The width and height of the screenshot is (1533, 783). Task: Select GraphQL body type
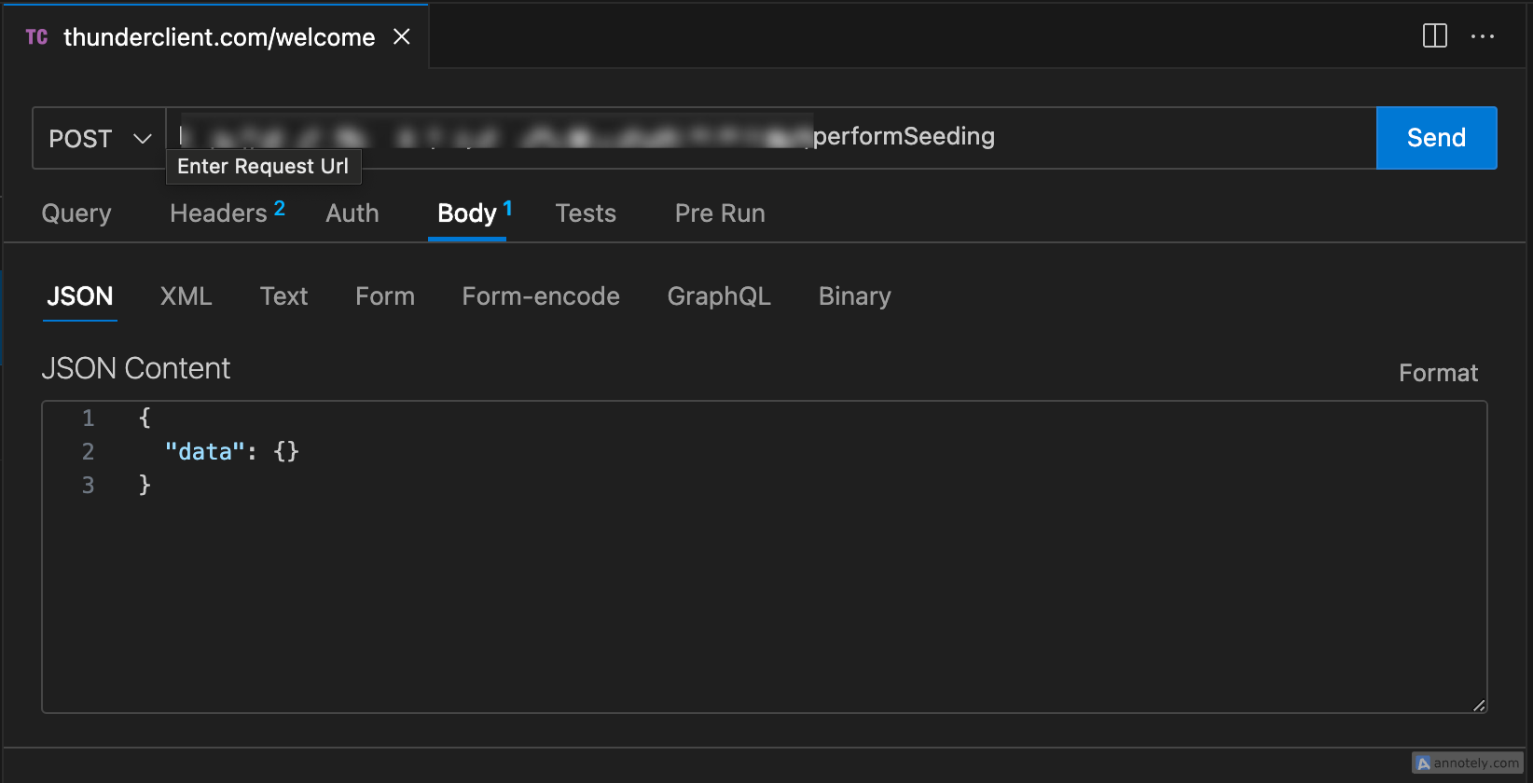719,296
